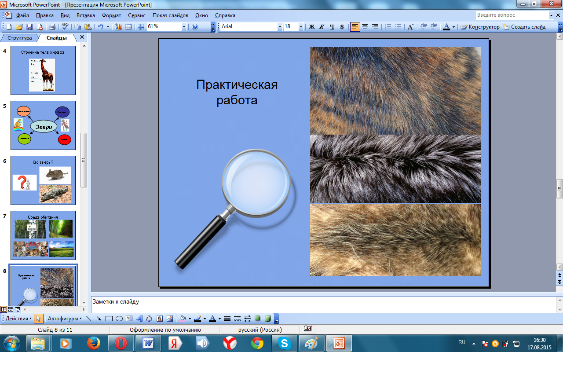
Task: Open the Формат menu
Action: [x=112, y=15]
